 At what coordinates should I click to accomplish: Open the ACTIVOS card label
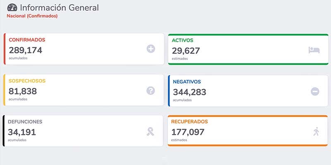182,40
